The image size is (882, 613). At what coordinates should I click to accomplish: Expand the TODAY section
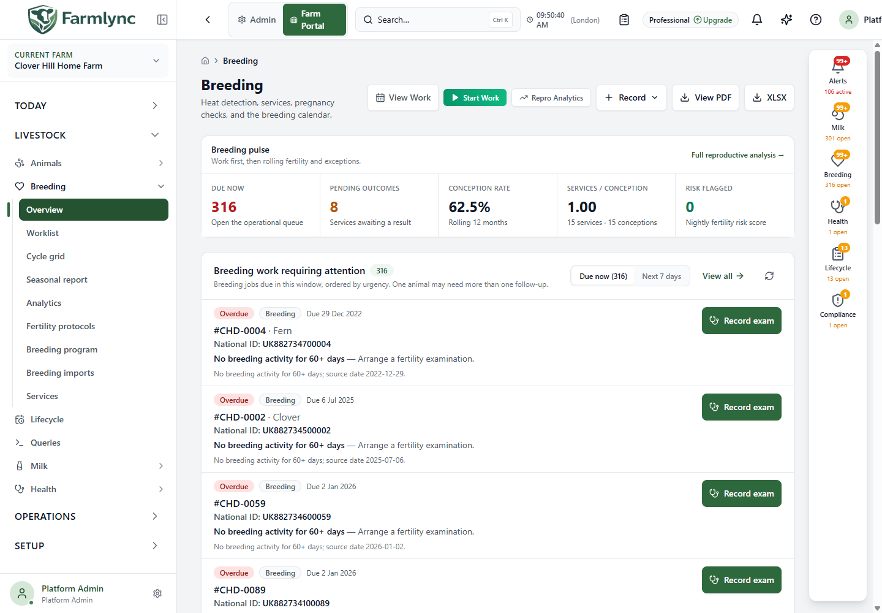88,105
